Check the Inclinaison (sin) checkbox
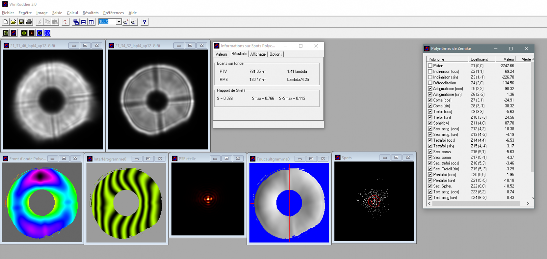The width and height of the screenshot is (547, 259). [430, 77]
